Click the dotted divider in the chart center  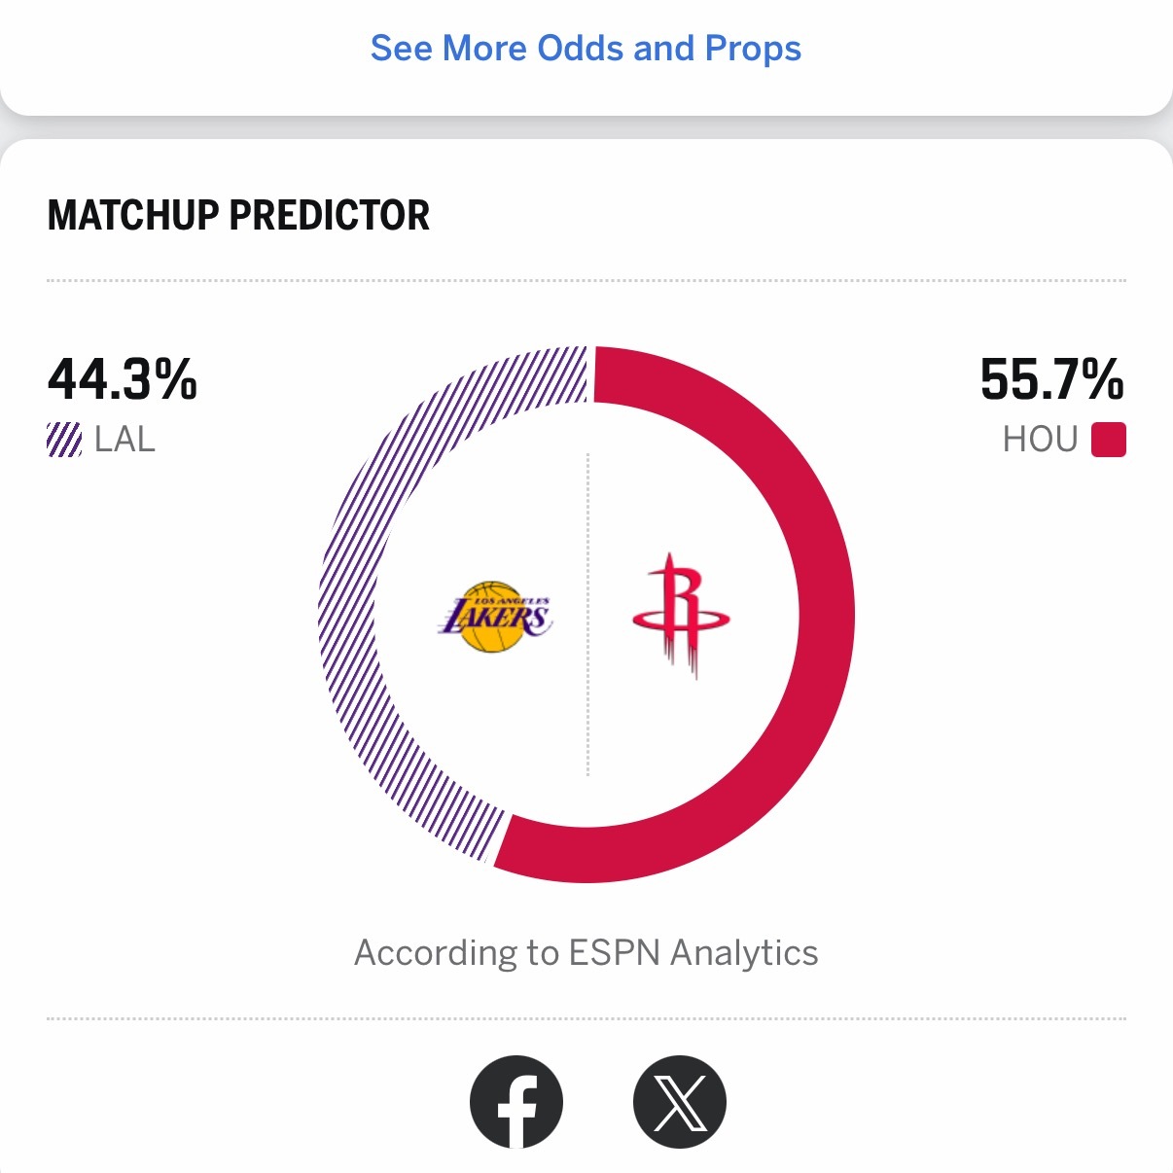(587, 613)
